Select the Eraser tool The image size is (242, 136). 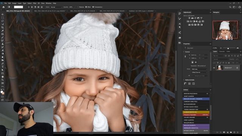(x=3, y=50)
